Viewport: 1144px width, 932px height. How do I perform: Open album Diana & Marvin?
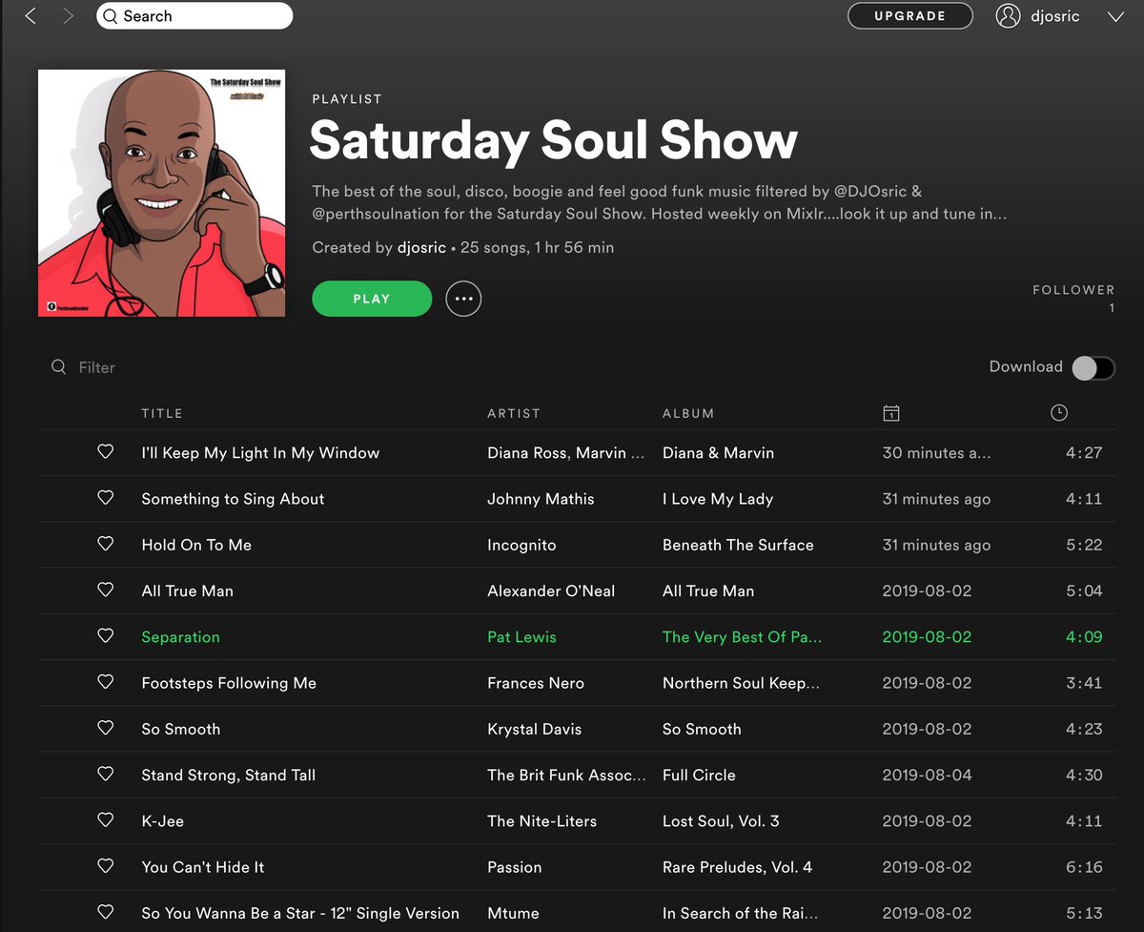click(x=718, y=453)
